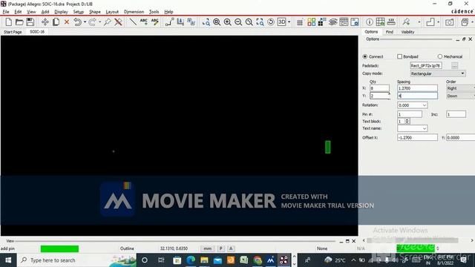475x267 pixels.
Task: Open the File menu
Action: pos(6,12)
